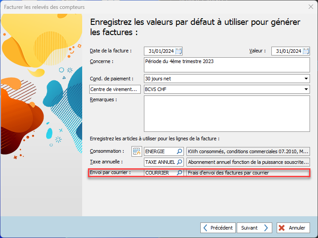Click the Valeur label
The height and width of the screenshot is (238, 318).
(257, 51)
